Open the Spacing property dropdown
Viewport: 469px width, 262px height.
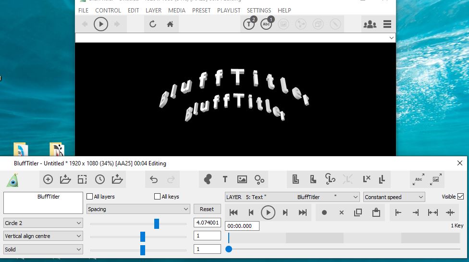[138, 209]
